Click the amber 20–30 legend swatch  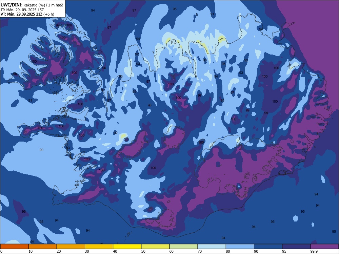point(71,247)
